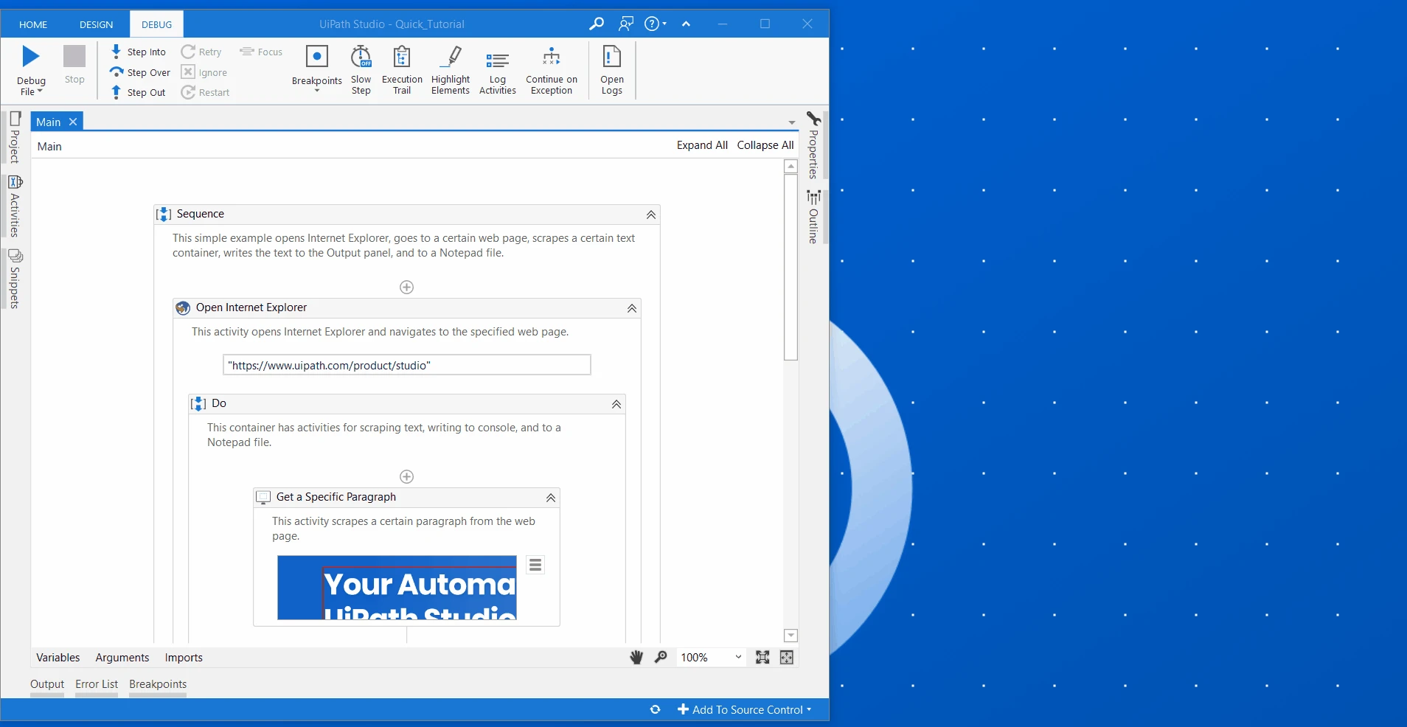Collapse the Get a Specific Paragraph activity
Image resolution: width=1407 pixels, height=727 pixels.
[x=551, y=498]
